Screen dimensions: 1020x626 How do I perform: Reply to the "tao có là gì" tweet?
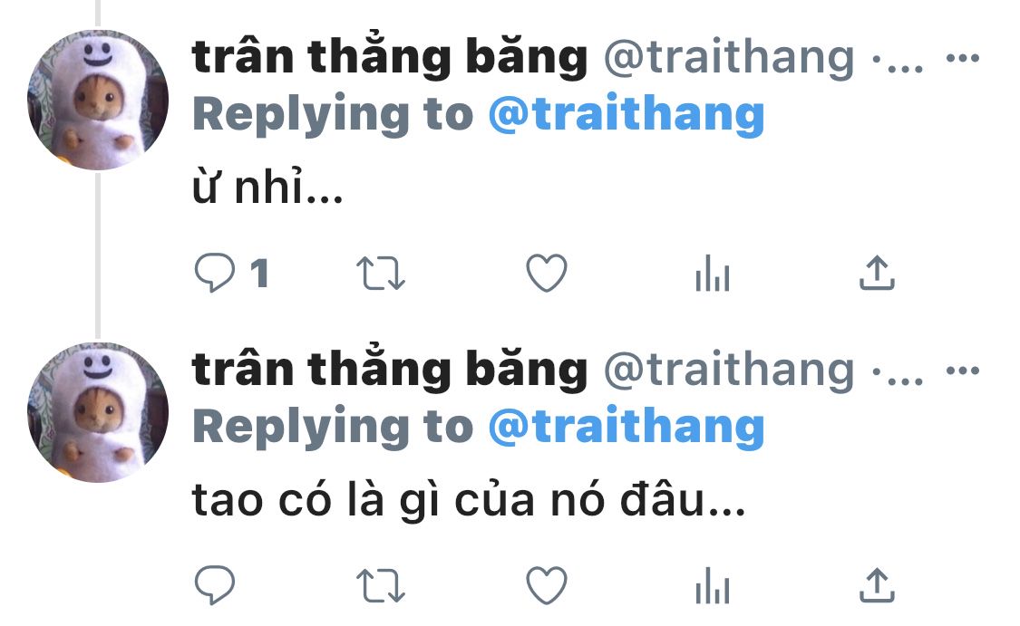(215, 585)
